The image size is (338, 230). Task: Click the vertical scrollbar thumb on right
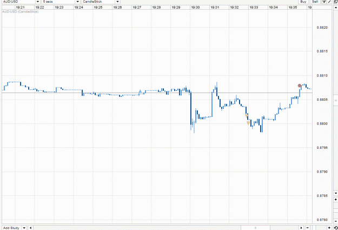[336, 100]
